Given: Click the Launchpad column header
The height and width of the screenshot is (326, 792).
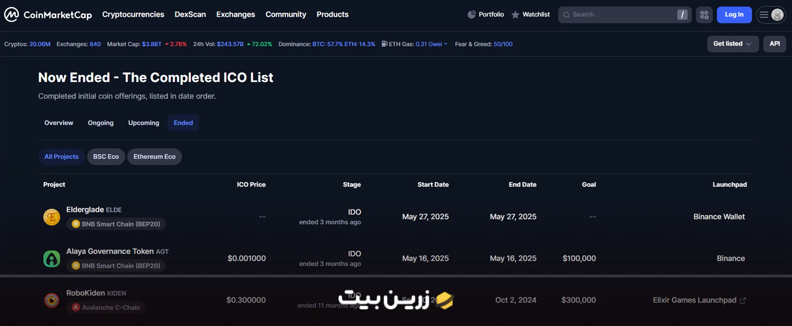Looking at the screenshot, I should [730, 185].
